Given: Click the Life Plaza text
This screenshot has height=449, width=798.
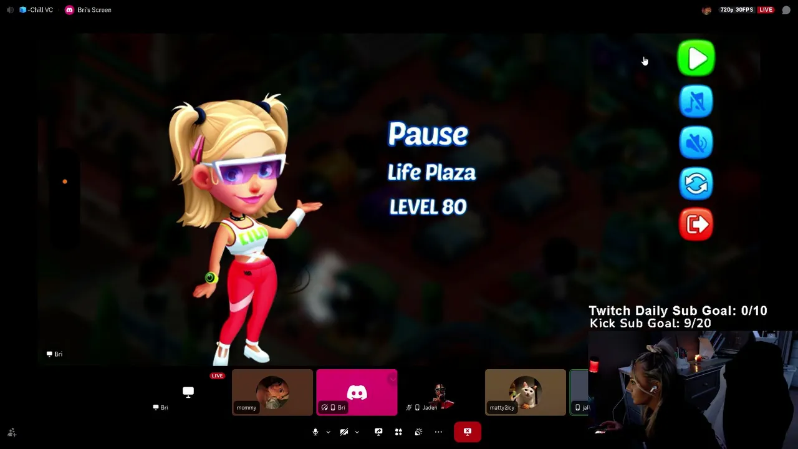Looking at the screenshot, I should coord(431,173).
